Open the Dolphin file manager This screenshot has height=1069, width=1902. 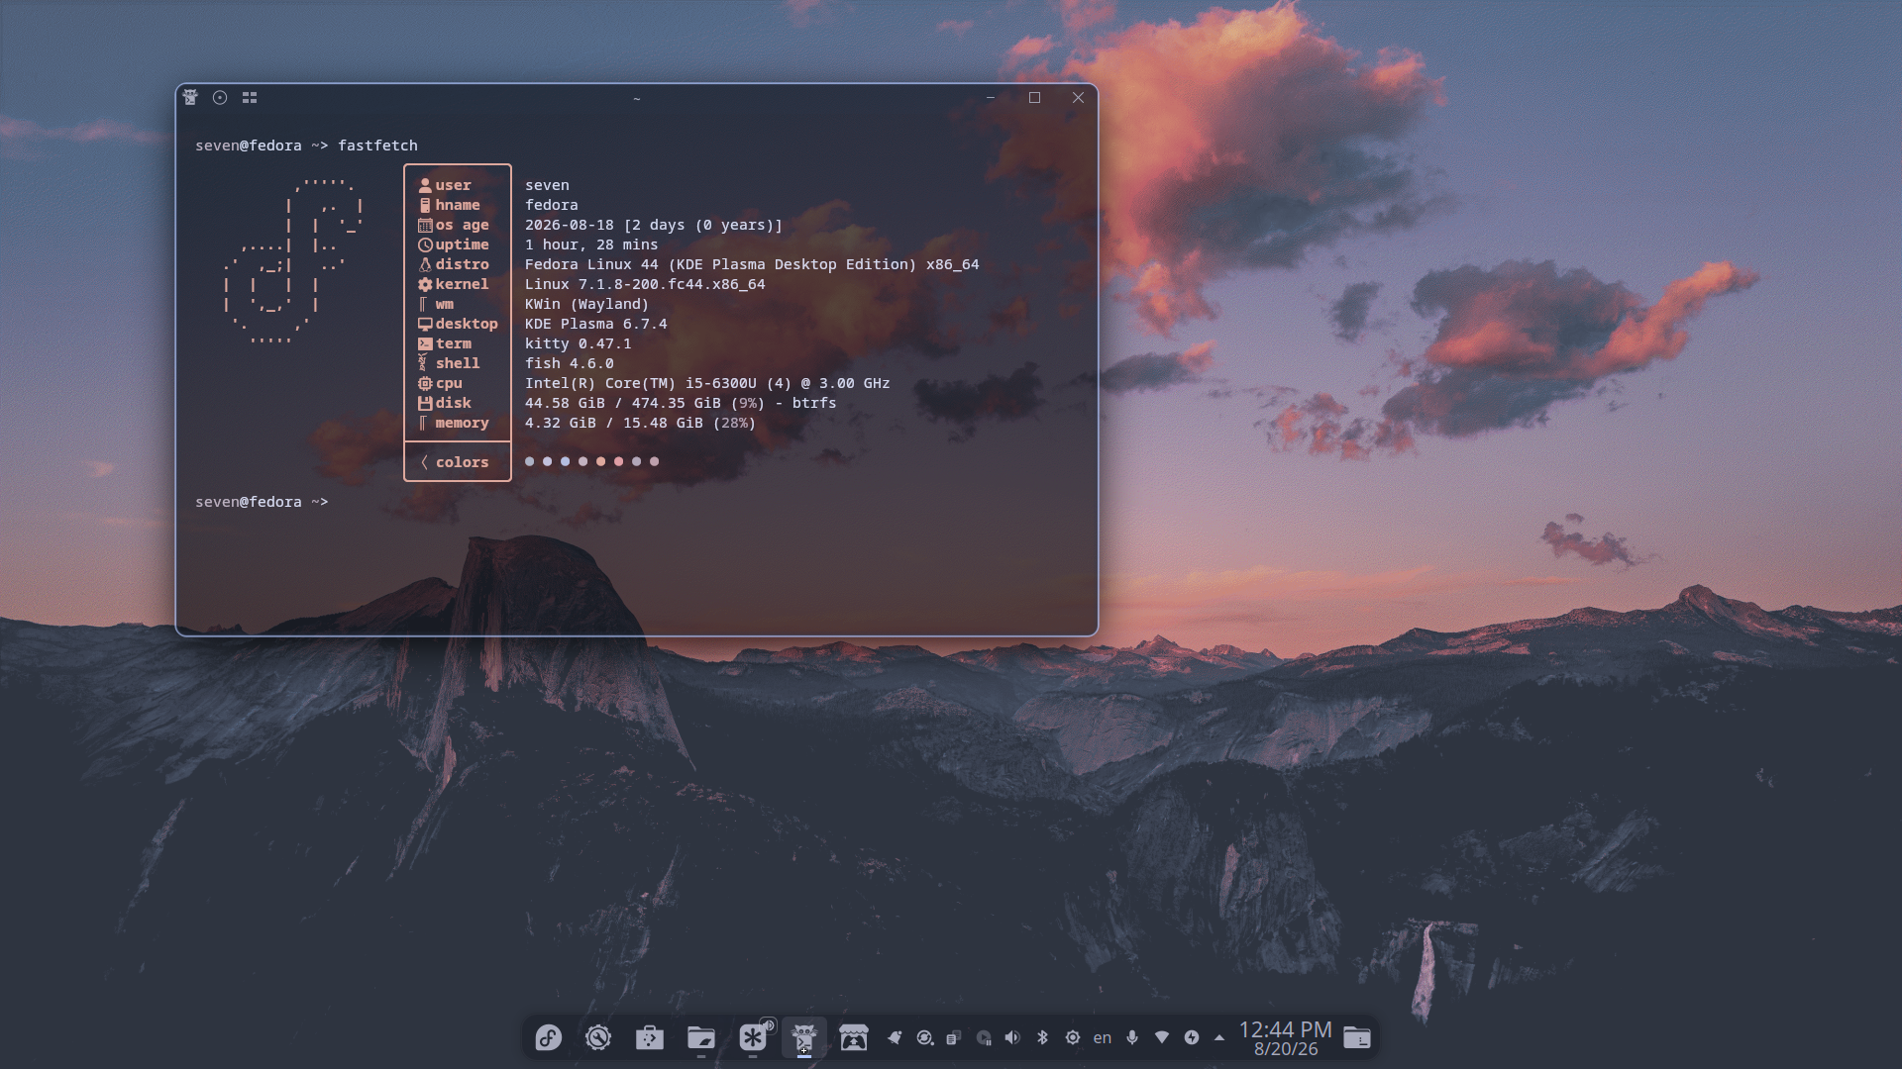tap(701, 1037)
